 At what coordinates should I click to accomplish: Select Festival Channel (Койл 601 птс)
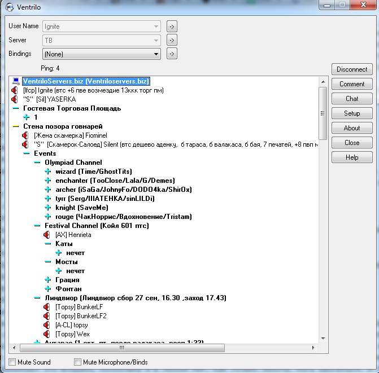tap(97, 226)
